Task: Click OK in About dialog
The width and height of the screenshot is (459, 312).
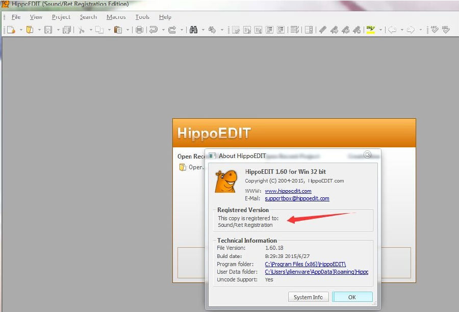Action: pyautogui.click(x=352, y=297)
